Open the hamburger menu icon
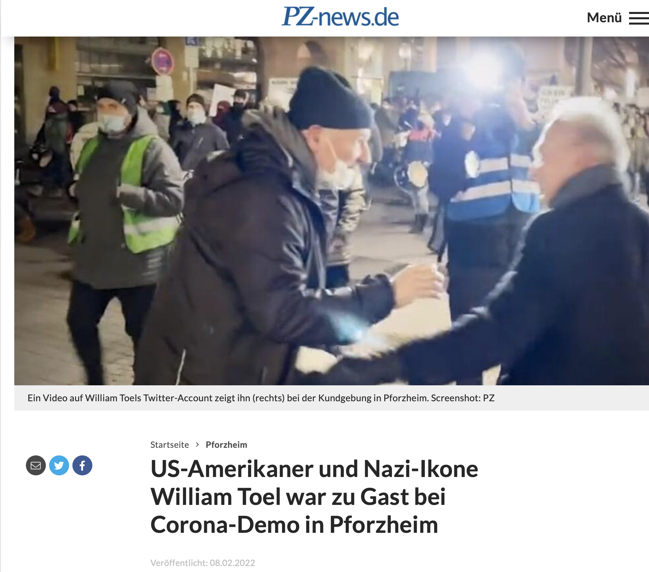 (x=639, y=18)
